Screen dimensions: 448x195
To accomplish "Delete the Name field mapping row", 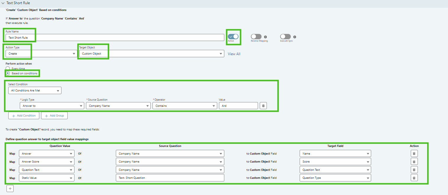I will point(414,153).
